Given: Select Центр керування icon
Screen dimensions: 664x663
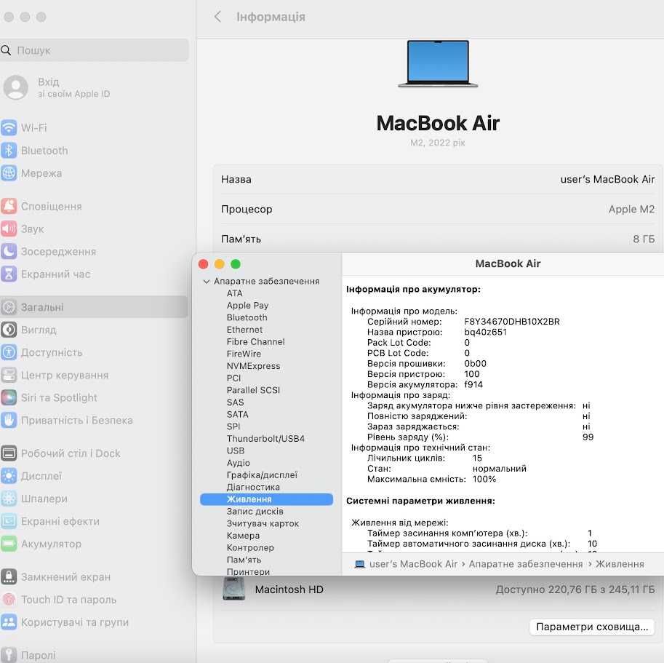Looking at the screenshot, I should (9, 375).
